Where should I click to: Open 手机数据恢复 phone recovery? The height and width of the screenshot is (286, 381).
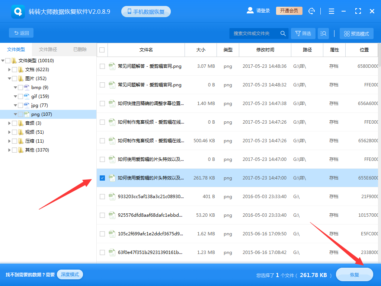pyautogui.click(x=146, y=12)
